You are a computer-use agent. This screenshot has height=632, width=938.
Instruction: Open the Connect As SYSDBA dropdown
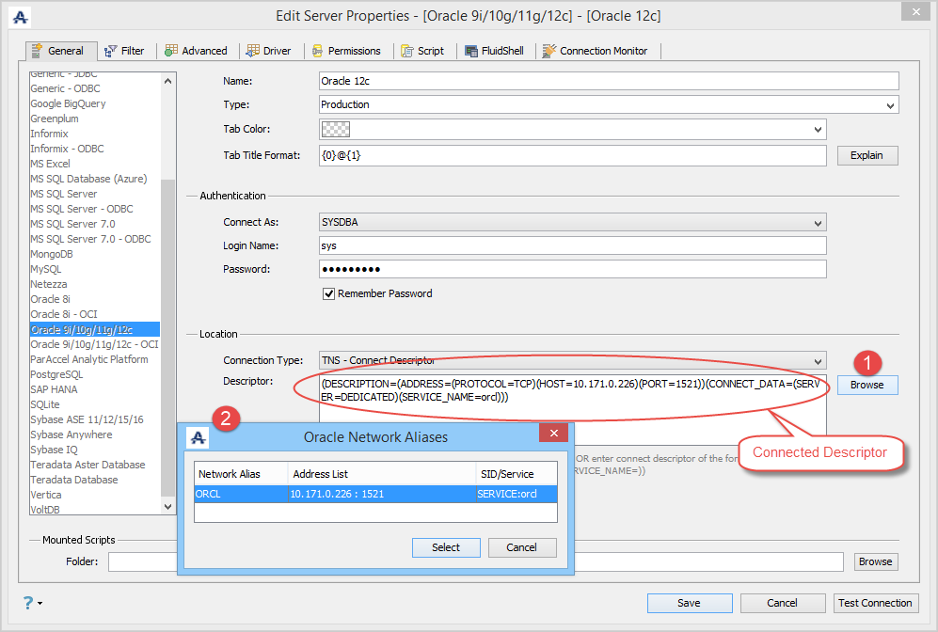573,222
